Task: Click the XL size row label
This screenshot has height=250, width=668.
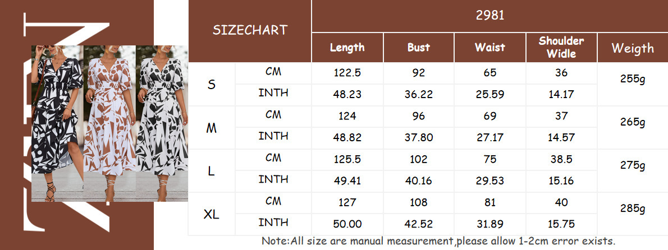Action: (x=212, y=215)
